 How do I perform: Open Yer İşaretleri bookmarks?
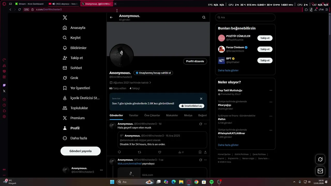77,88
